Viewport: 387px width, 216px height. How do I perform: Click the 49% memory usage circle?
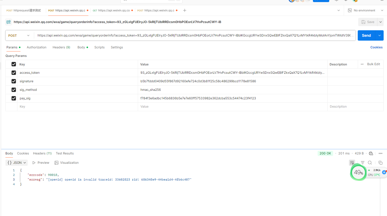359,172
